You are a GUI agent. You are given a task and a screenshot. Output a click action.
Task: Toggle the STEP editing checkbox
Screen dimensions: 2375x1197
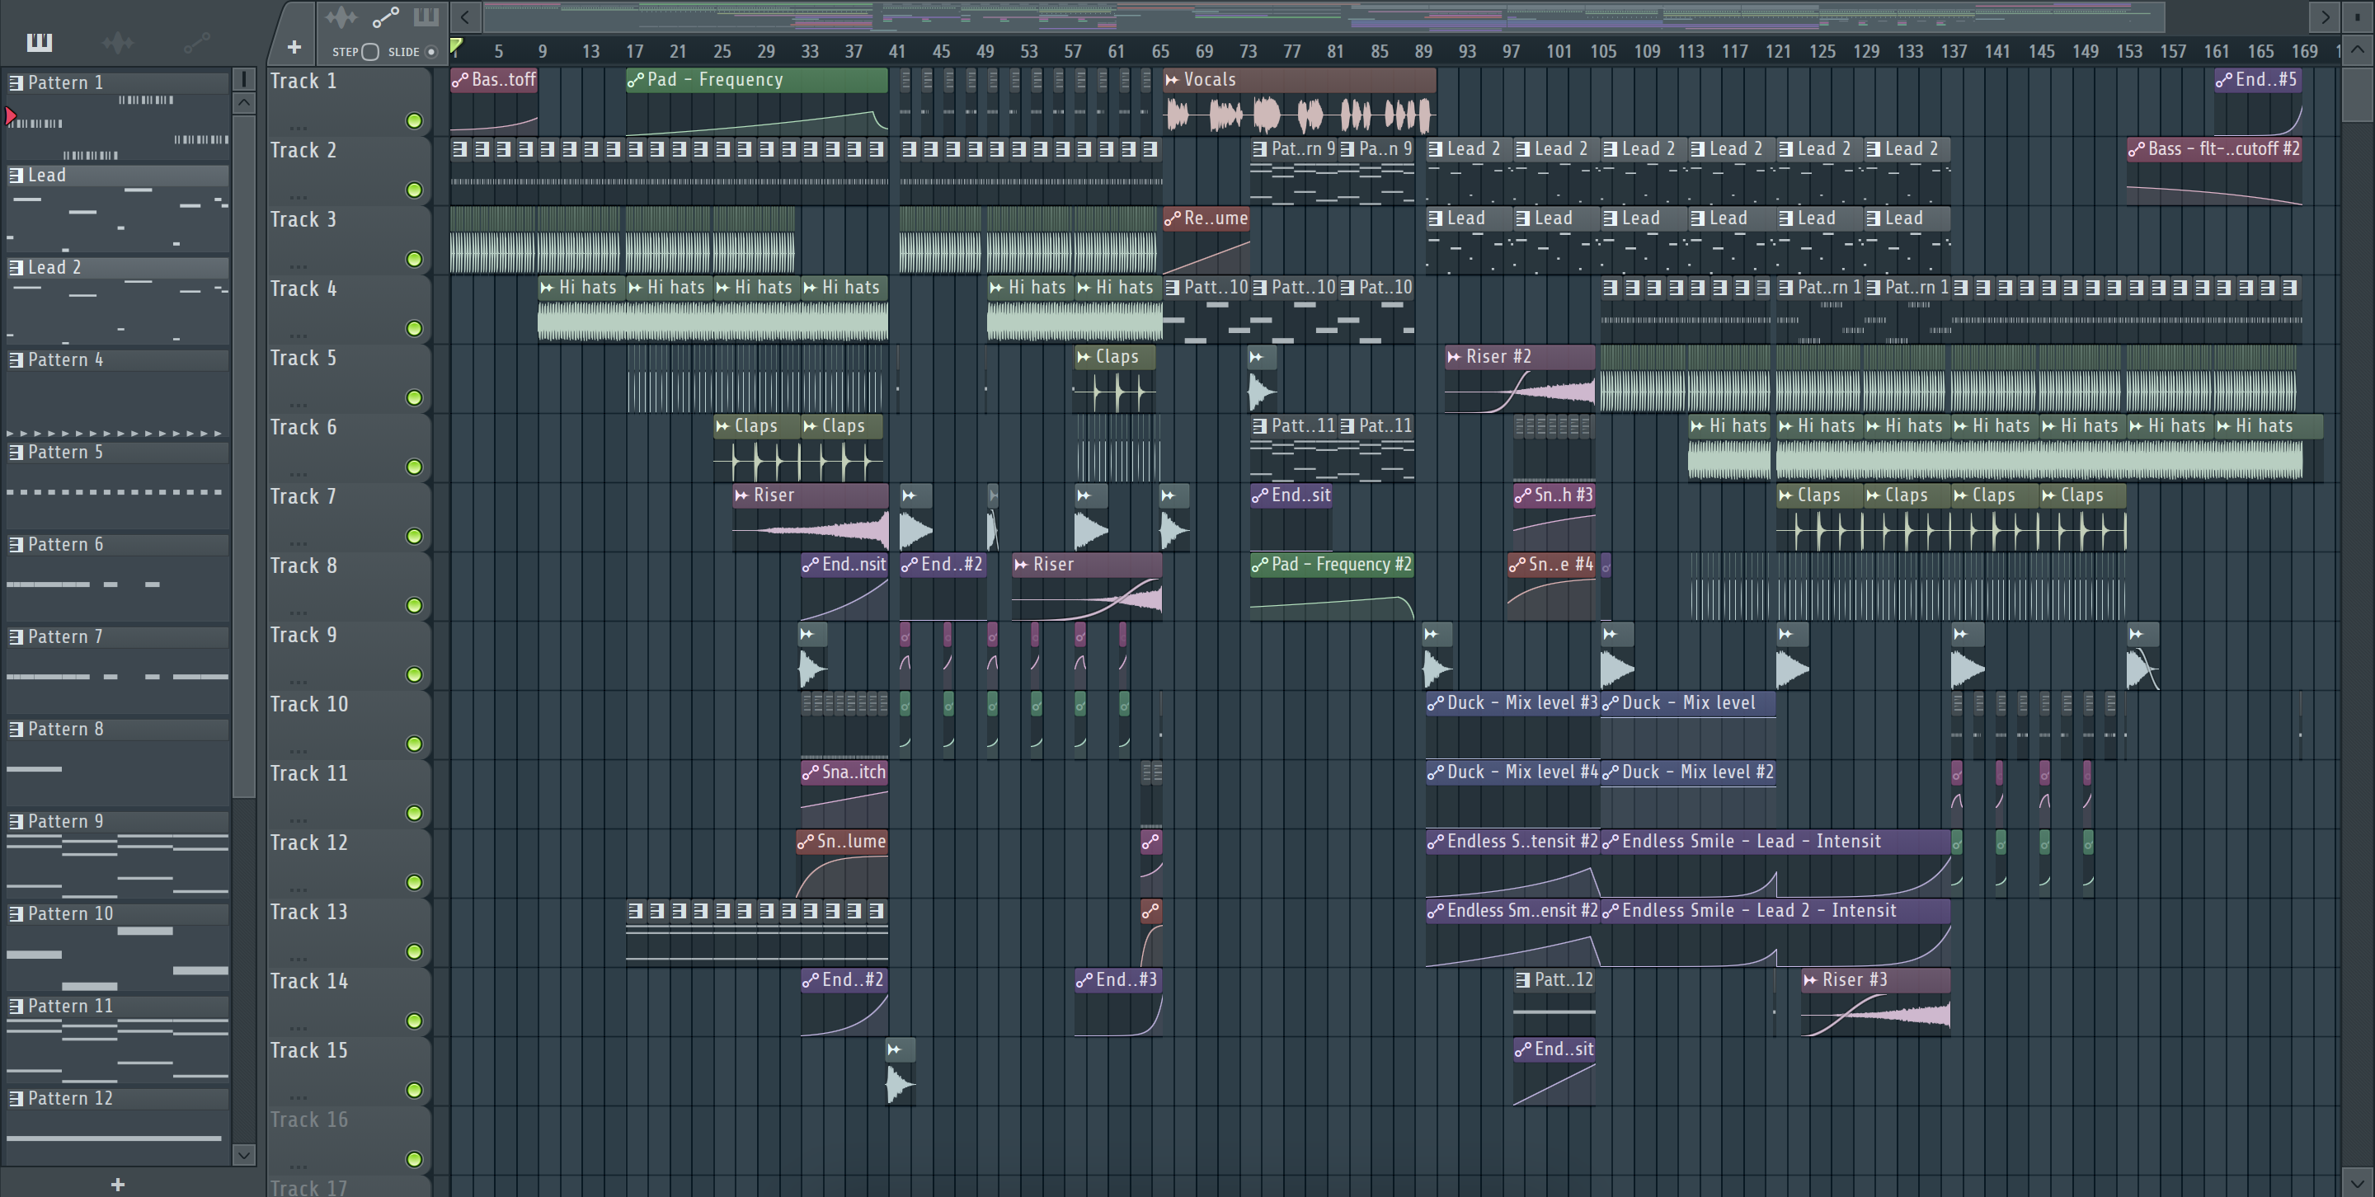(x=369, y=52)
